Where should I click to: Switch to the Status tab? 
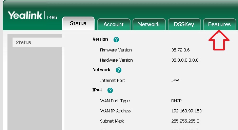click(x=78, y=23)
